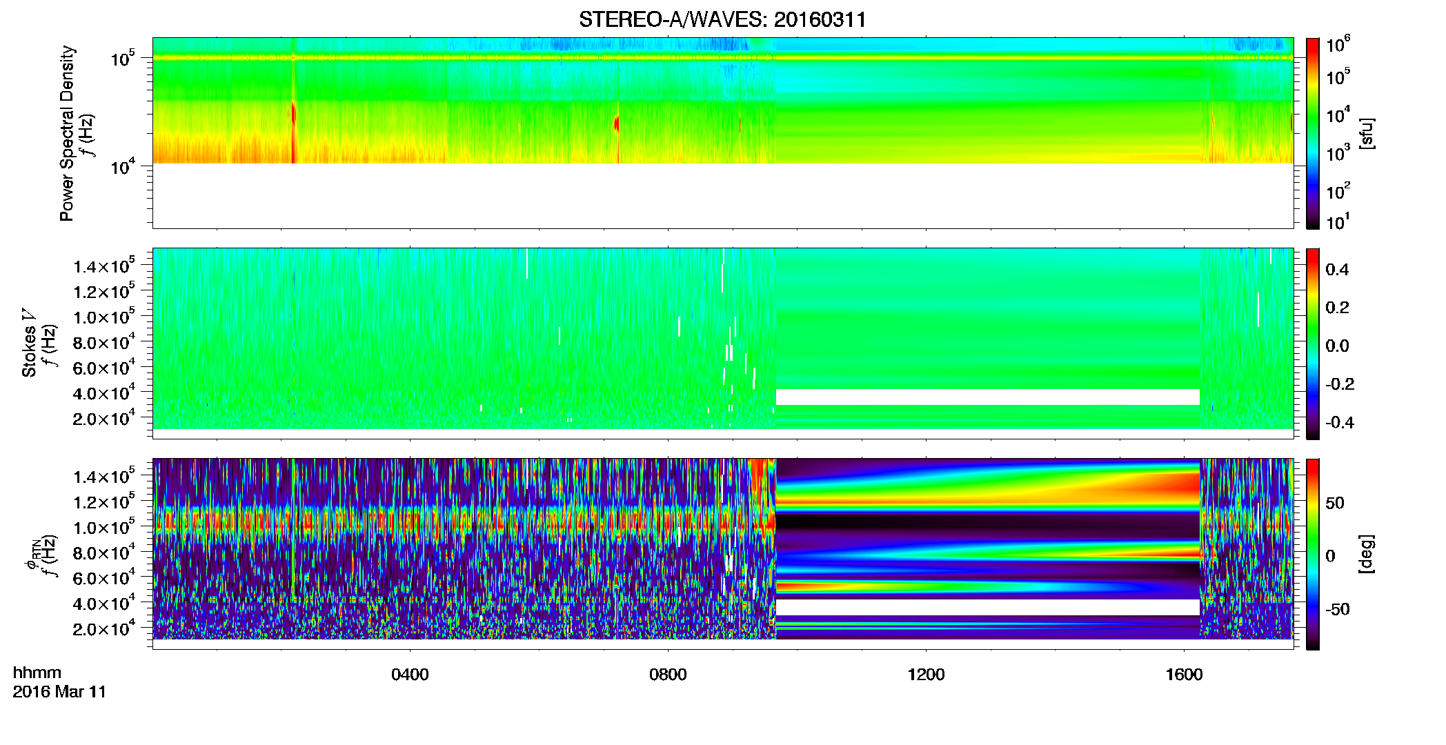Image resolution: width=1446 pixels, height=745 pixels.
Task: Click the 2016 Mar 11 date label
Action: click(x=59, y=692)
